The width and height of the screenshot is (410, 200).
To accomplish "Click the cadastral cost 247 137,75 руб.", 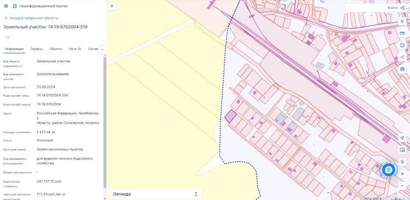I will tap(49, 181).
